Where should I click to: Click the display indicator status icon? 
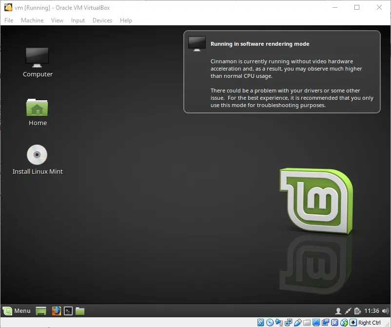coord(316,323)
